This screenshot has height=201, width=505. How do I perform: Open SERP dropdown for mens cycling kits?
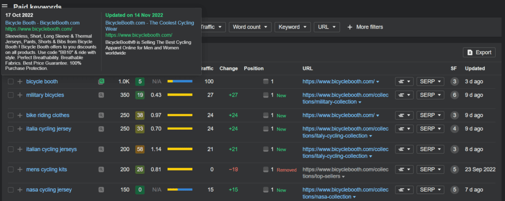coord(430,169)
